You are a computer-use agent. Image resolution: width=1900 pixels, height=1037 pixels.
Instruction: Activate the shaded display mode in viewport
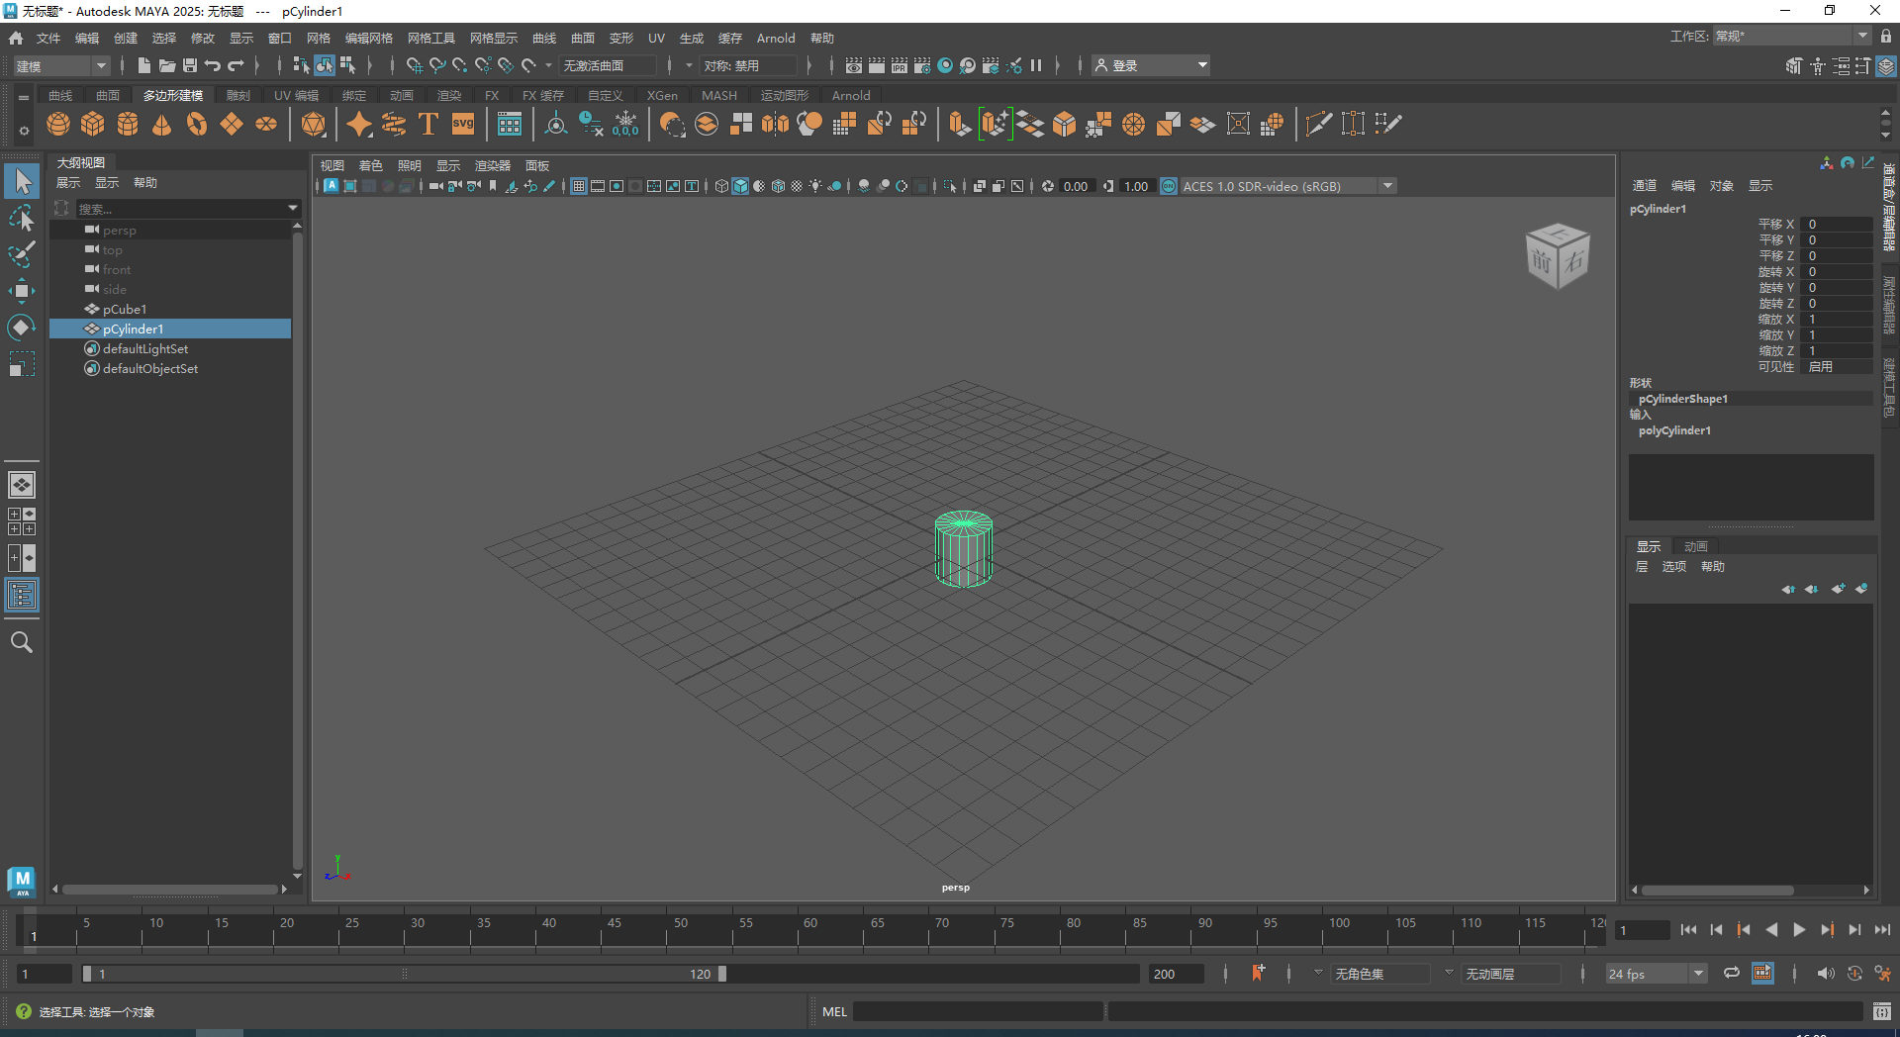(x=740, y=186)
